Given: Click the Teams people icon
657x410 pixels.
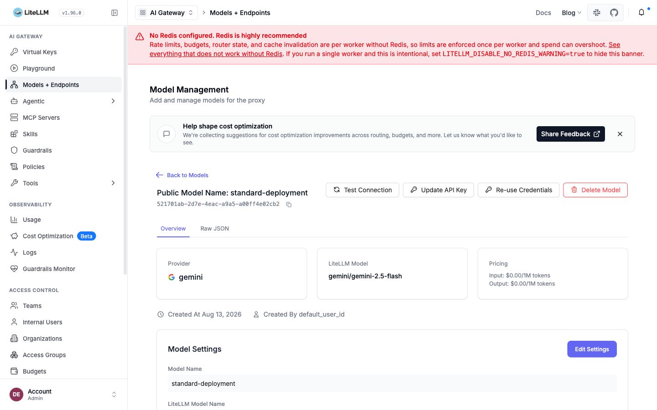Looking at the screenshot, I should (x=14, y=306).
